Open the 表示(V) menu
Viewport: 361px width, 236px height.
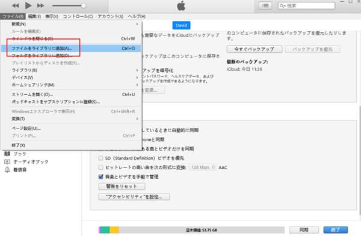tap(52, 16)
